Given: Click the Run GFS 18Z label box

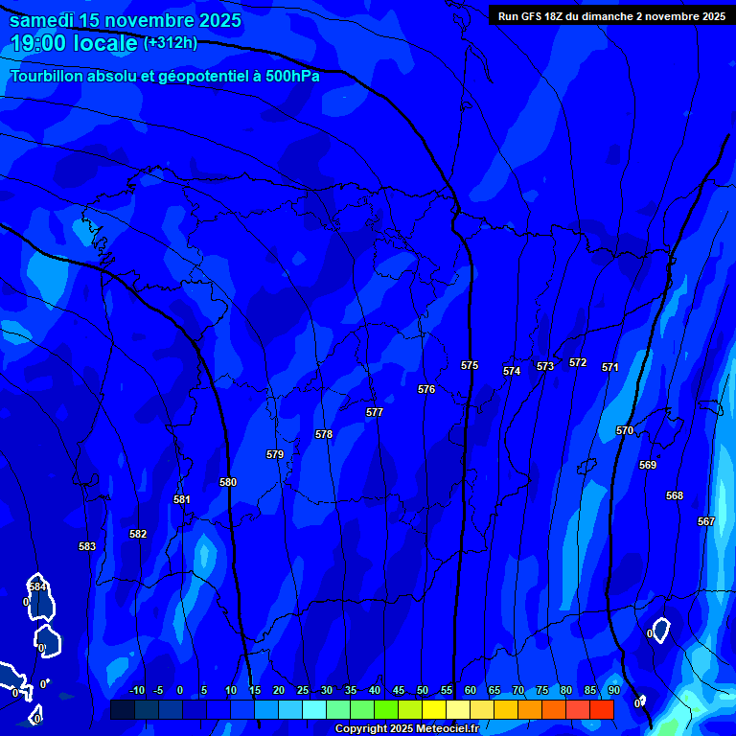Looking at the screenshot, I should tap(611, 15).
